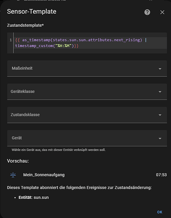Confirm the dialog with OK
This screenshot has width=171, height=218.
pos(160,212)
